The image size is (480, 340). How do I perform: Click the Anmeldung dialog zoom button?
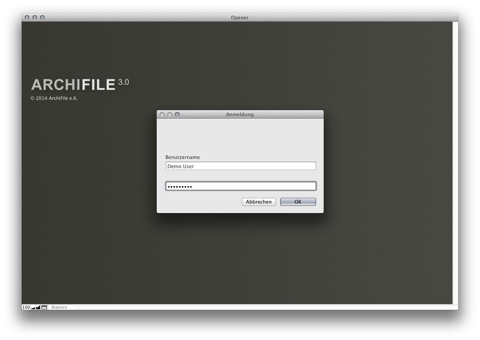pyautogui.click(x=177, y=114)
